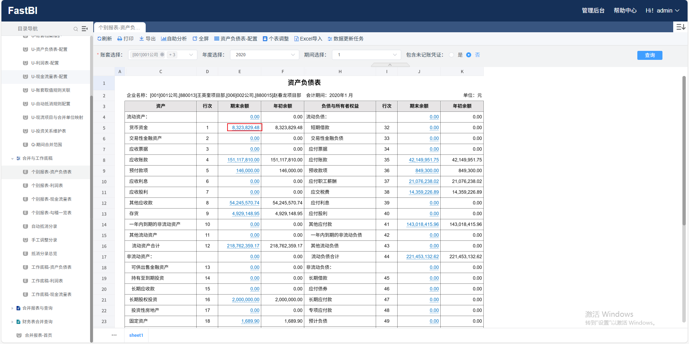Viewport: 689px width, 344px height.
Task: Click the refresh (刷新) toolbar icon
Action: coord(99,39)
